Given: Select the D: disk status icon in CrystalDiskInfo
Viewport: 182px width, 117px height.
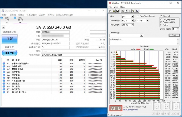Looking at the screenshot, I should (x=15, y=18).
